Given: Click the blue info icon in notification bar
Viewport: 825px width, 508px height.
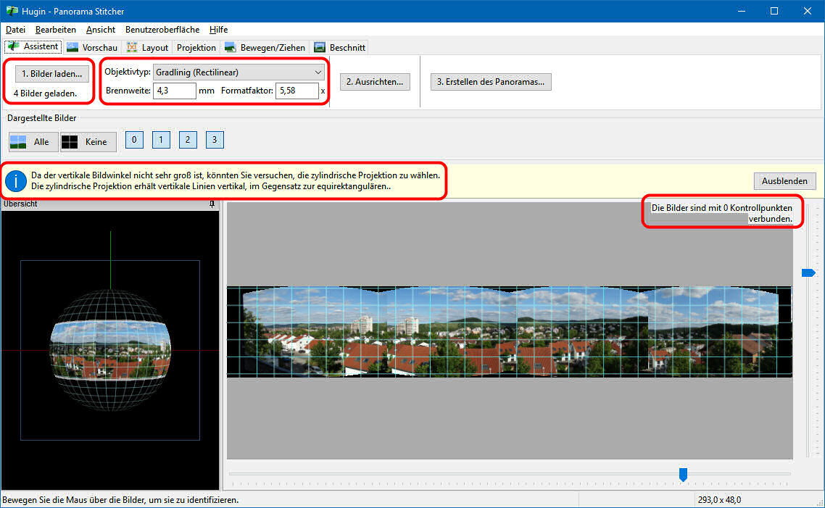Looking at the screenshot, I should click(x=16, y=180).
